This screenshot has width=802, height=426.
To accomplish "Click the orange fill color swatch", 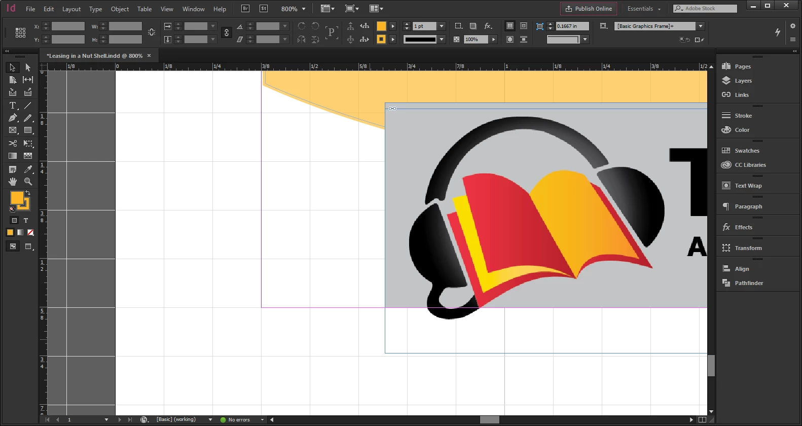I will pos(17,197).
